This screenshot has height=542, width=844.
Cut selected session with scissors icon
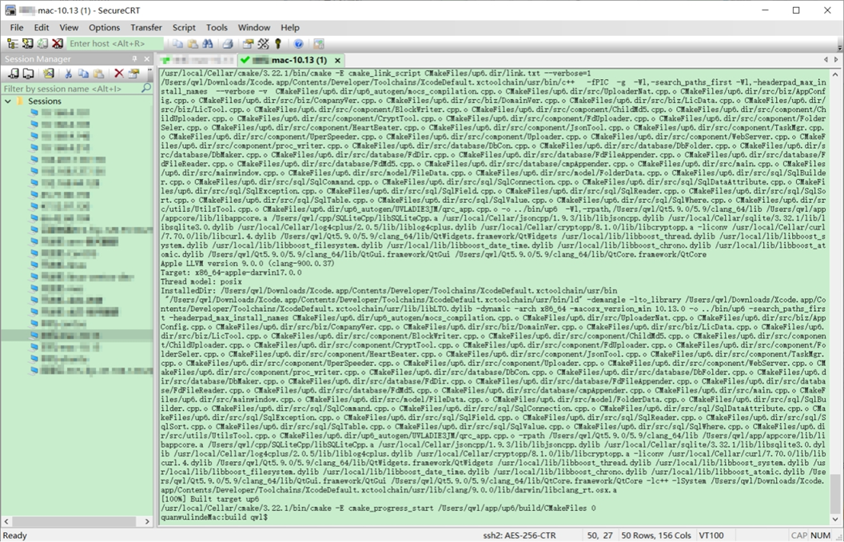pyautogui.click(x=69, y=74)
